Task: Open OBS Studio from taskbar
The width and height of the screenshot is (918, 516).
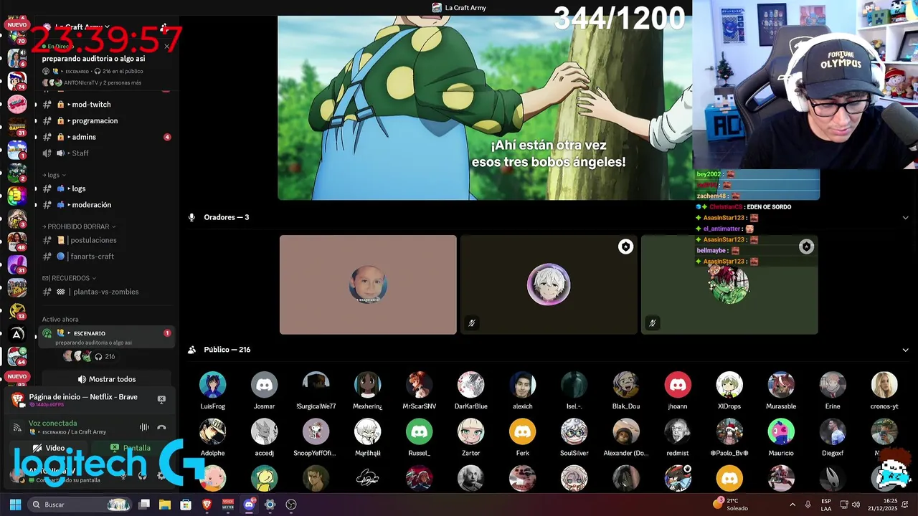Action: tap(290, 505)
